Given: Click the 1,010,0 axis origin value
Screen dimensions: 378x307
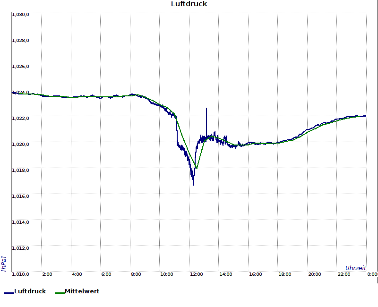Looking at the screenshot, I should (x=20, y=274).
